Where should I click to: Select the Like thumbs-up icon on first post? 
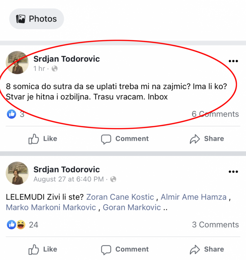pyautogui.click(x=33, y=139)
